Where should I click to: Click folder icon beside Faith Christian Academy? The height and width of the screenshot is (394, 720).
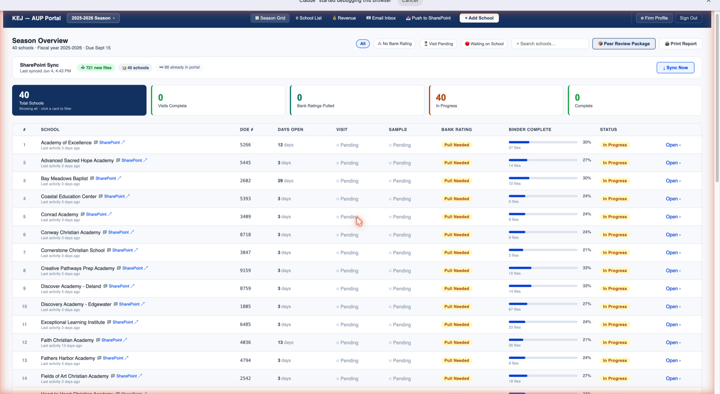pos(98,340)
